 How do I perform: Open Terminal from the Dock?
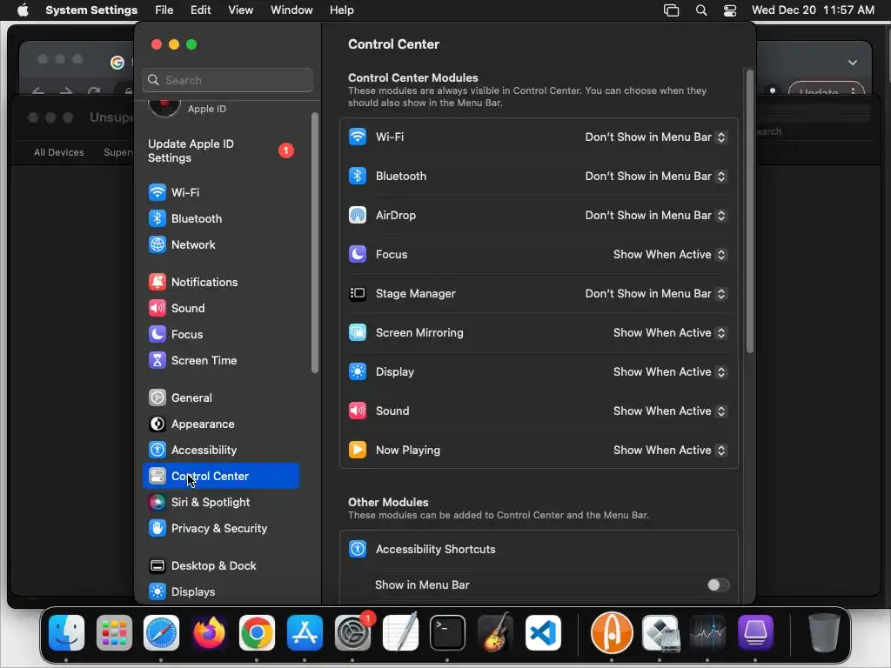447,633
